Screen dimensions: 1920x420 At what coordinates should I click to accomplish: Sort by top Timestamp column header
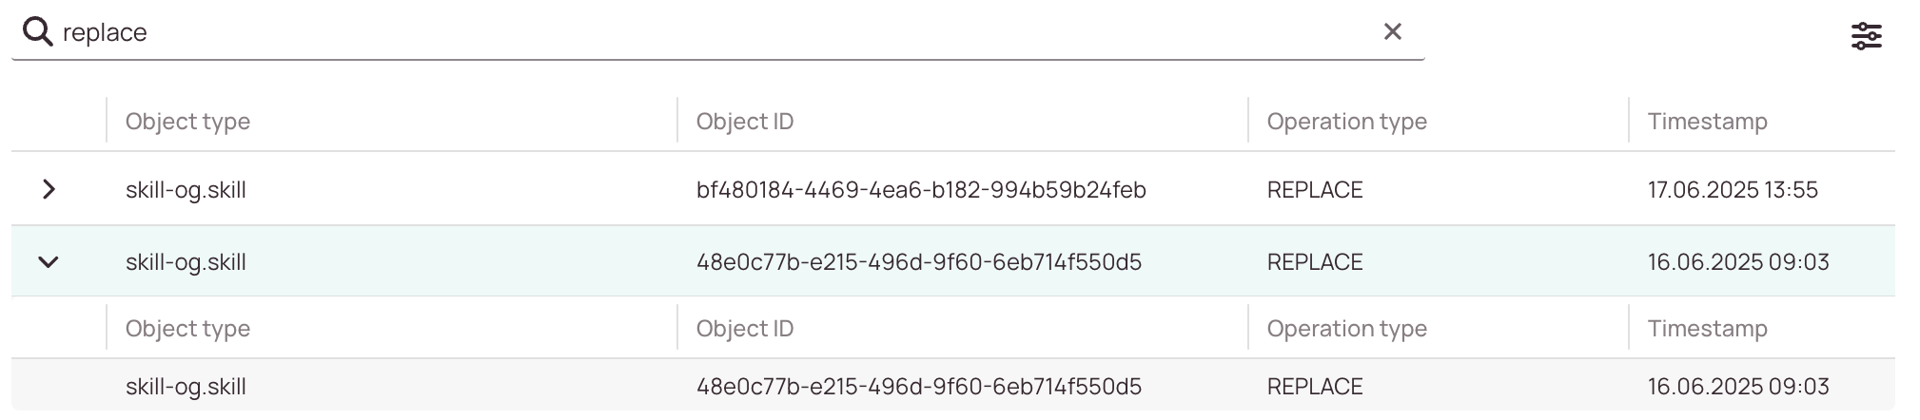pos(1707,122)
